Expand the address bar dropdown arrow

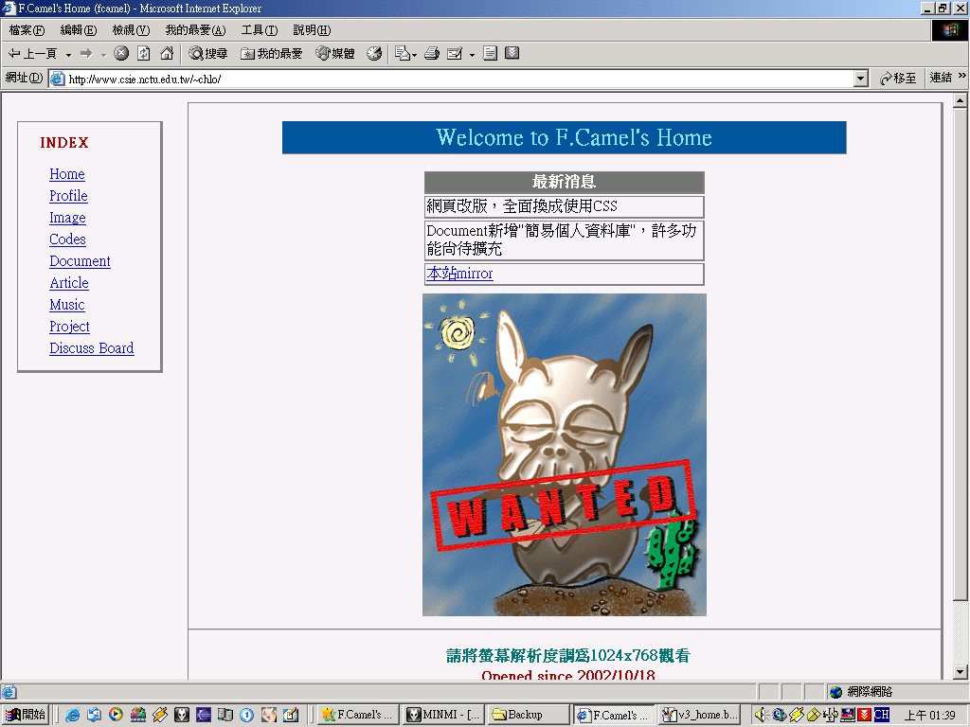861,79
